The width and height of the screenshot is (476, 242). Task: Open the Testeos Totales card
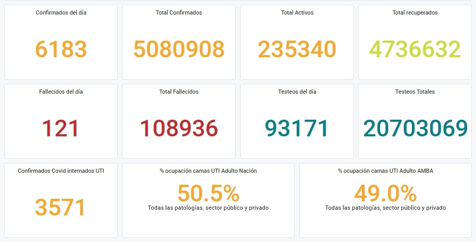(x=415, y=121)
